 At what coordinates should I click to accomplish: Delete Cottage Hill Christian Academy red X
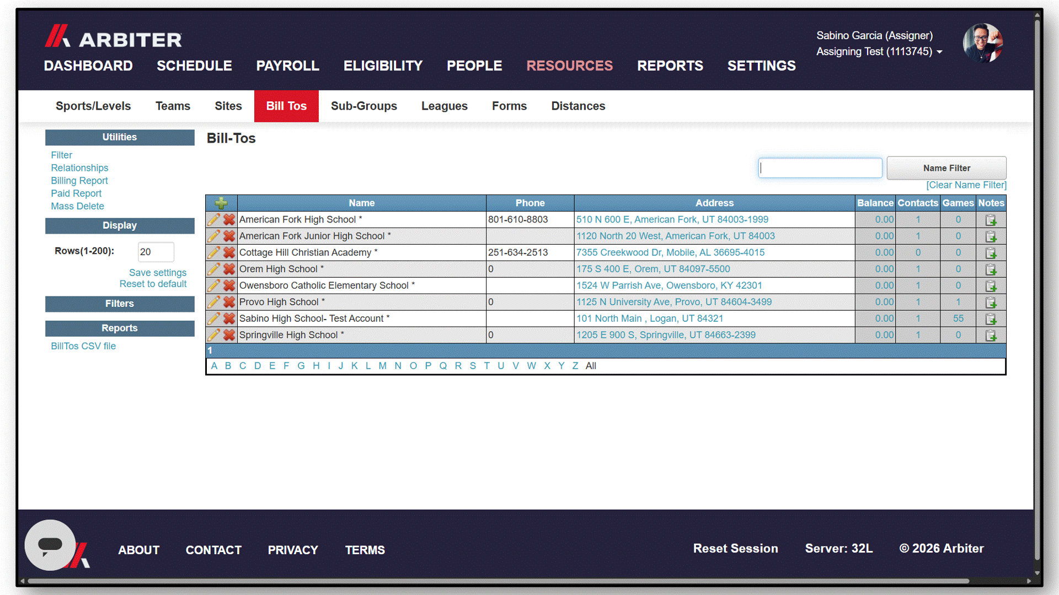(229, 253)
